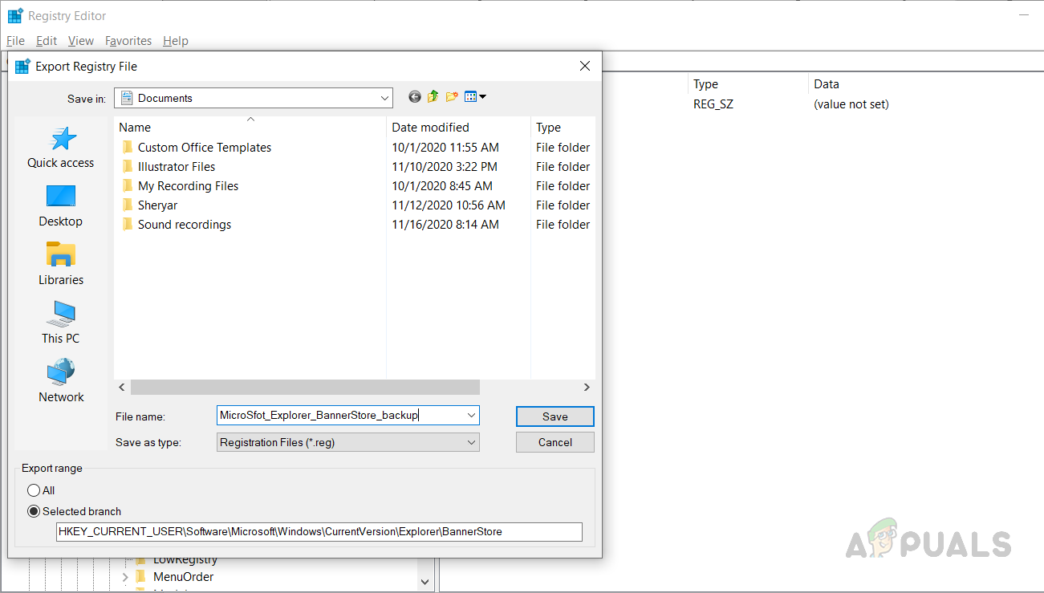This screenshot has width=1044, height=593.
Task: Open the Save in location dropdown
Action: click(x=384, y=98)
